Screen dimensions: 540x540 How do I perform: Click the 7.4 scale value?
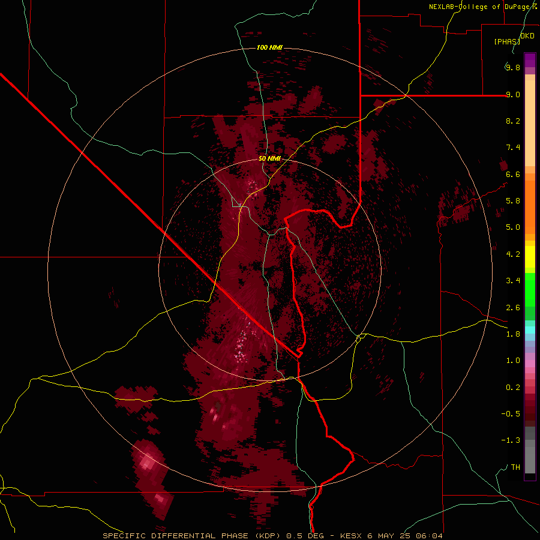[513, 148]
